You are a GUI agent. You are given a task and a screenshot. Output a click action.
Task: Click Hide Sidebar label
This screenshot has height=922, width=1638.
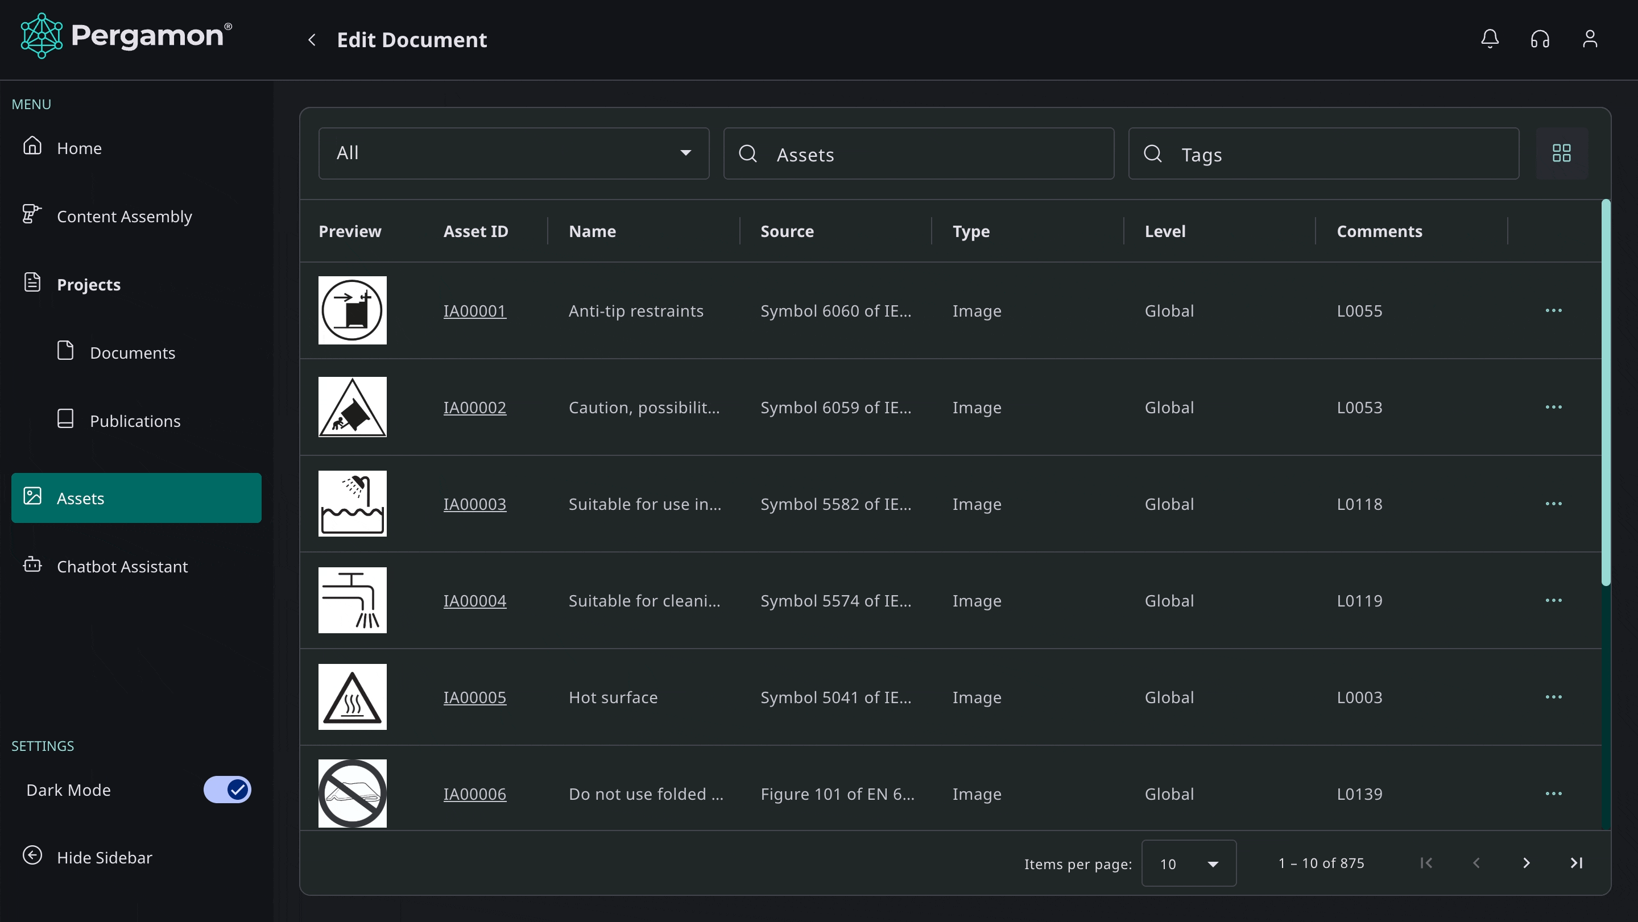tap(104, 857)
